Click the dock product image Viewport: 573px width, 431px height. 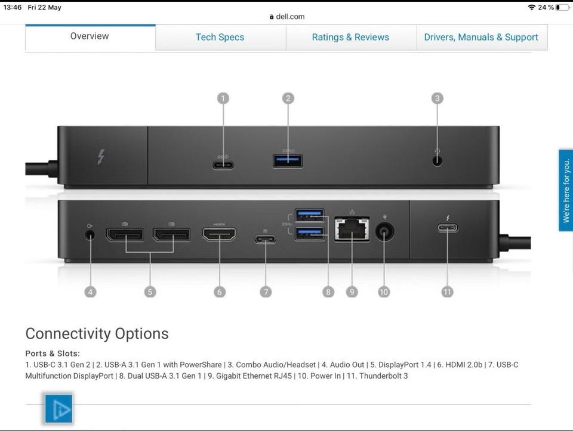(278, 194)
